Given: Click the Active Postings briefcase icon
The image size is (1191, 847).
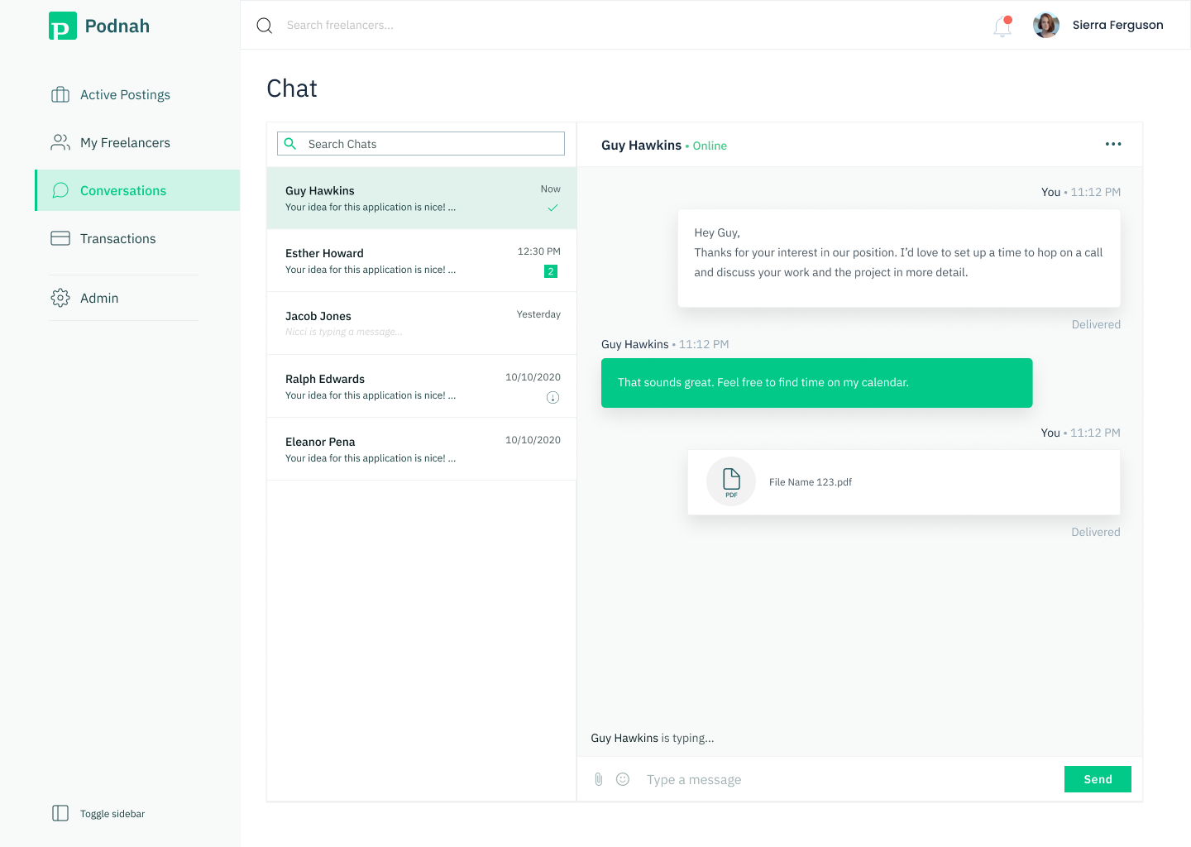Looking at the screenshot, I should point(60,94).
